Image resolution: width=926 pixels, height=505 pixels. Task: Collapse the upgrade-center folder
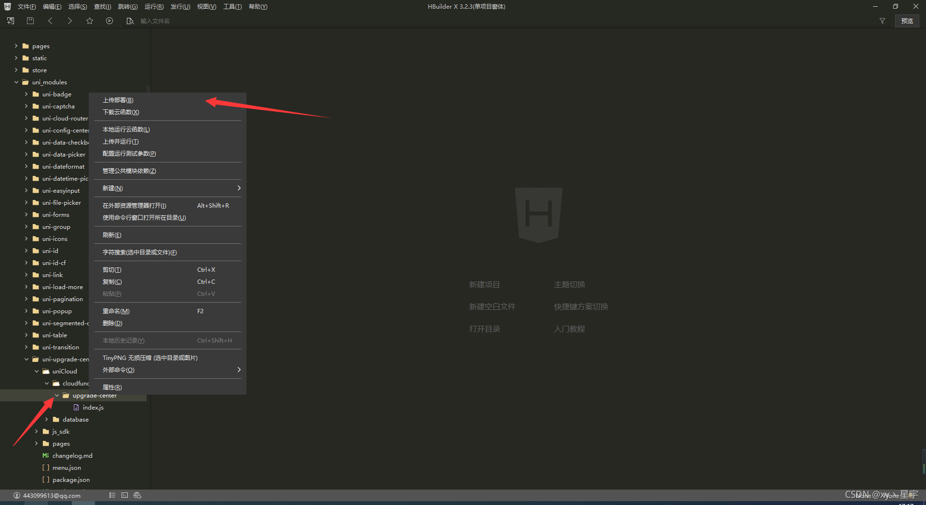pos(57,395)
